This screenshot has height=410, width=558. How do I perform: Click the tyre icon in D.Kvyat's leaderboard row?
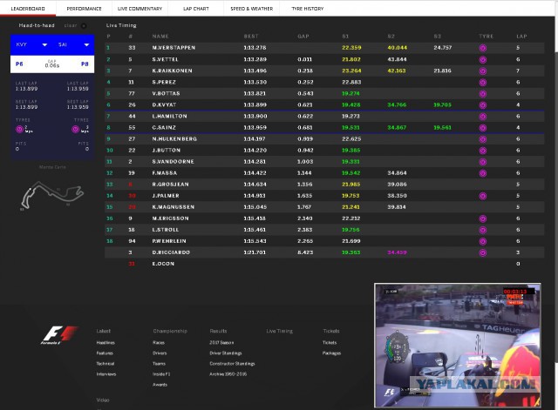(x=482, y=104)
